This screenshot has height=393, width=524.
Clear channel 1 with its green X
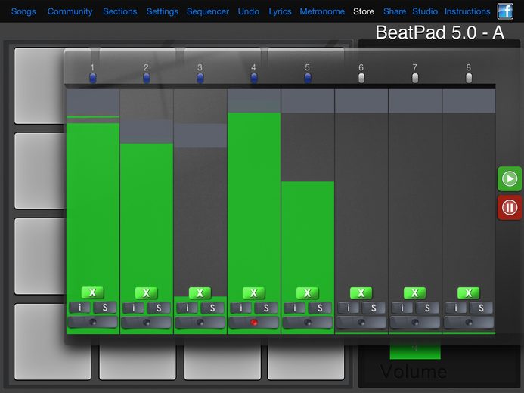(x=92, y=292)
